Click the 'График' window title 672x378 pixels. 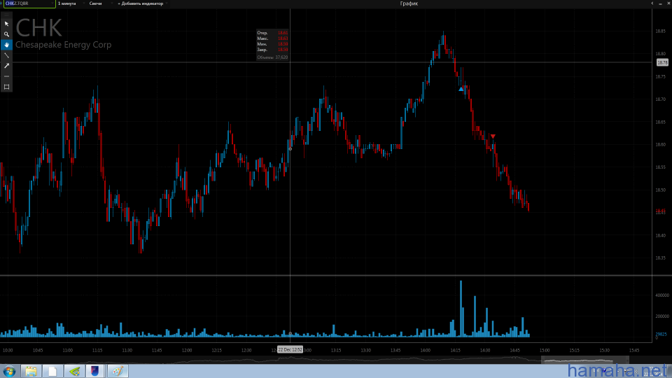pos(409,3)
